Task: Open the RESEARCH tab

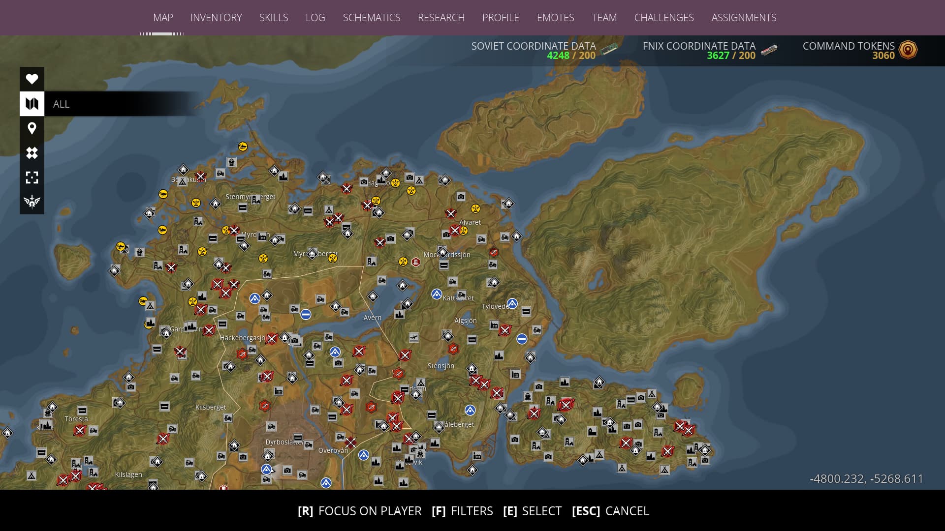Action: [x=441, y=18]
